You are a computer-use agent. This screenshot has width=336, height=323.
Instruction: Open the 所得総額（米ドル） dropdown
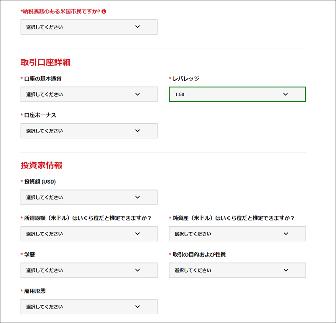click(x=89, y=233)
